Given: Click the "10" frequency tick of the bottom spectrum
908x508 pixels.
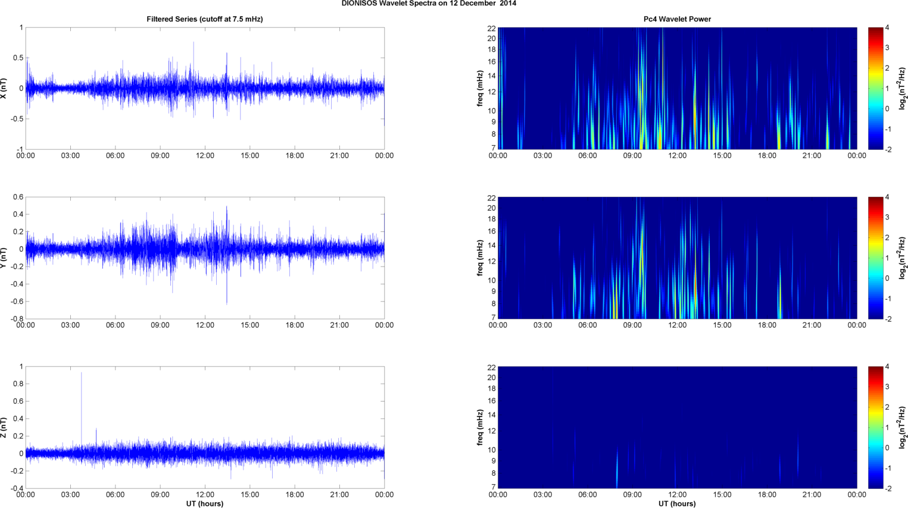Looking at the screenshot, I should pyautogui.click(x=491, y=450).
